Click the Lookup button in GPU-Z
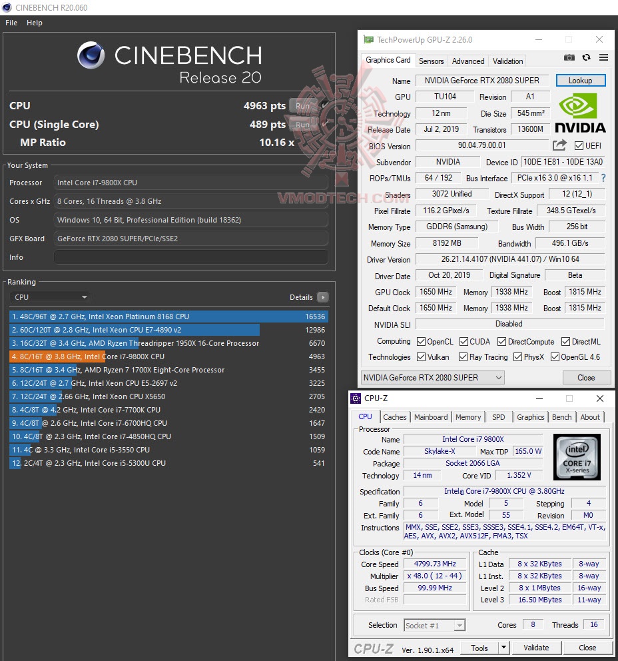This screenshot has width=618, height=661. (x=580, y=80)
